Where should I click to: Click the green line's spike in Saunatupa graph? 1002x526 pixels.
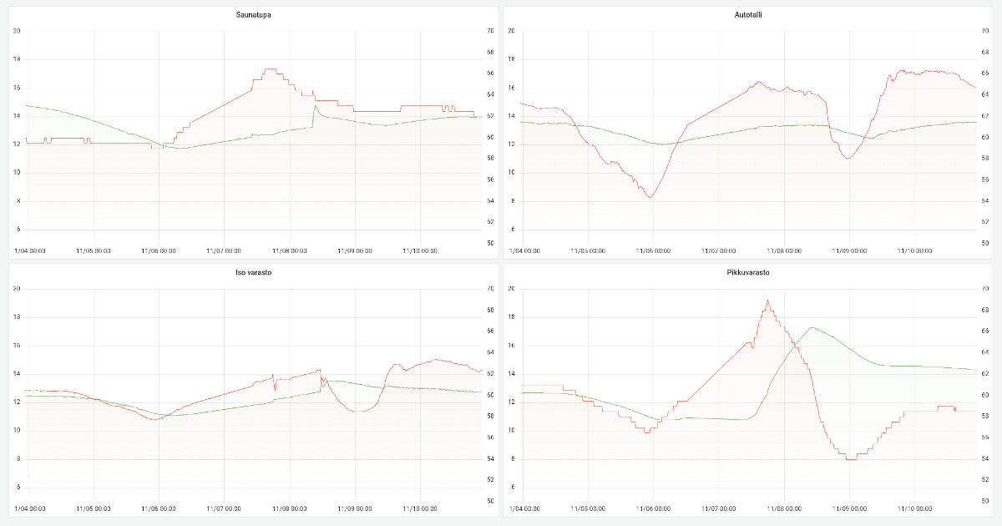[316, 106]
